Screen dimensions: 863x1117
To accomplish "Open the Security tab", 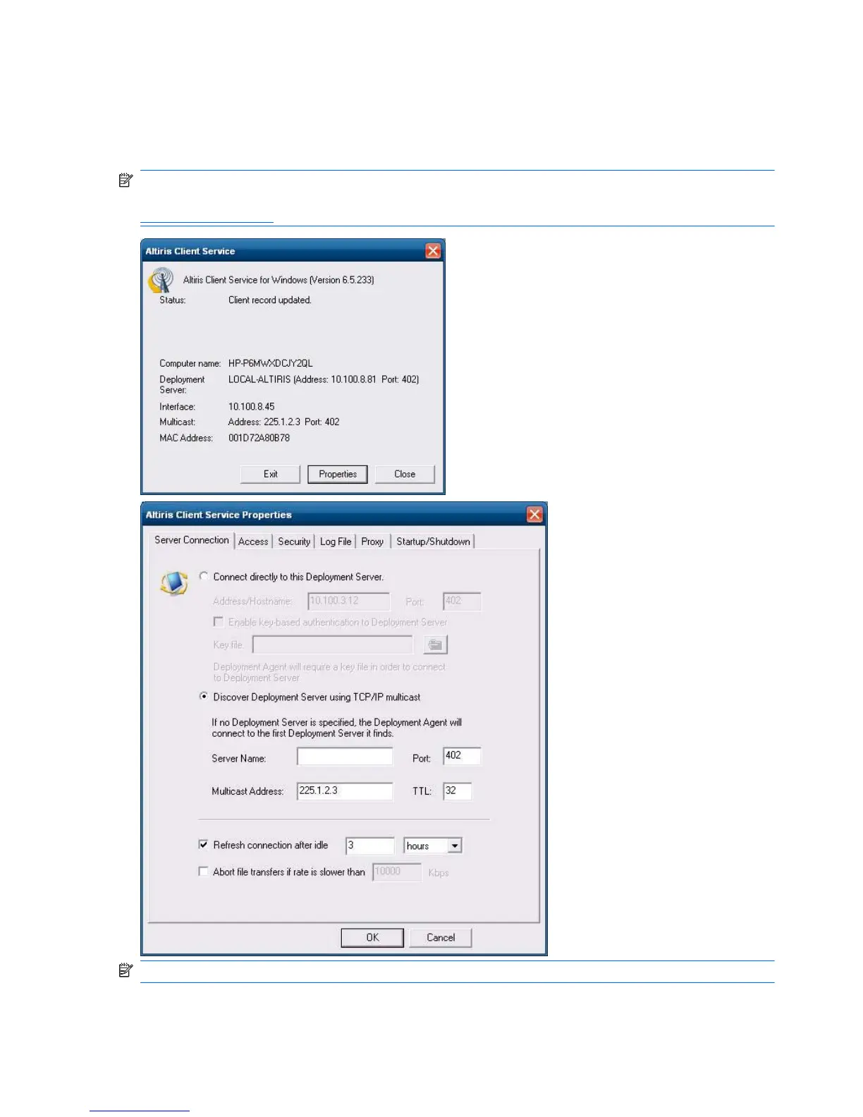I will [294, 542].
